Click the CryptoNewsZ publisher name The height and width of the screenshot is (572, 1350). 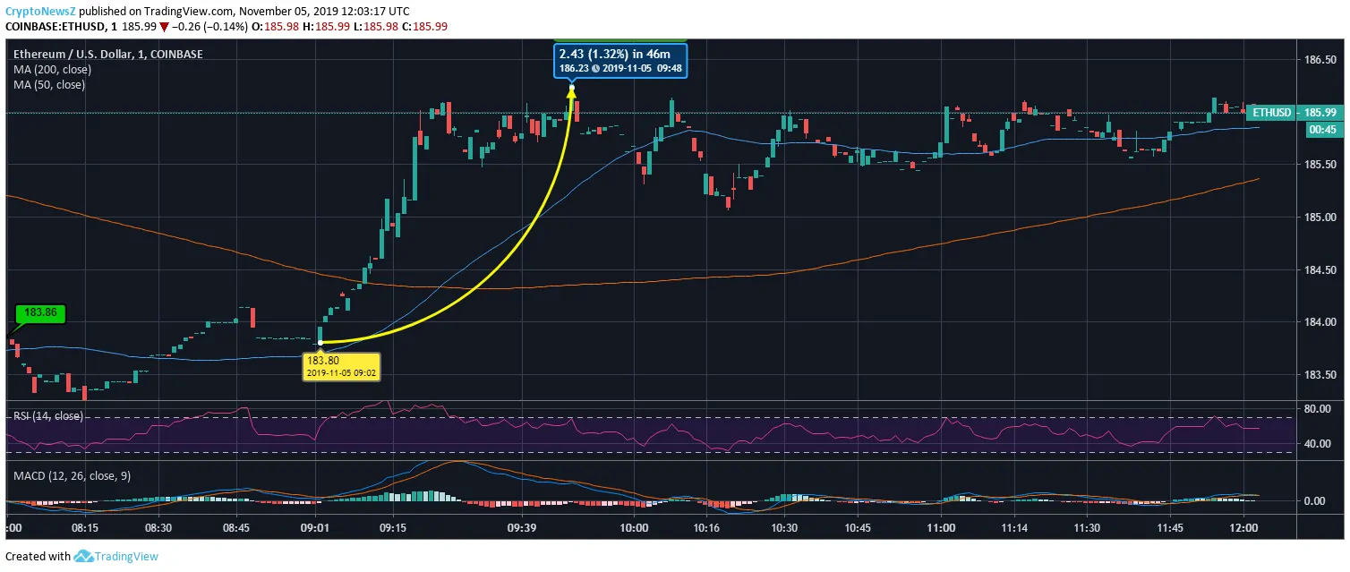(40, 12)
